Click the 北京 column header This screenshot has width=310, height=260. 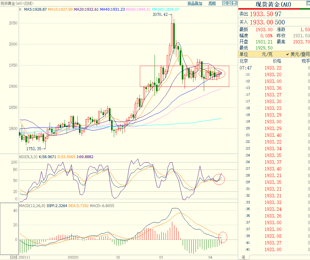pos(244,61)
